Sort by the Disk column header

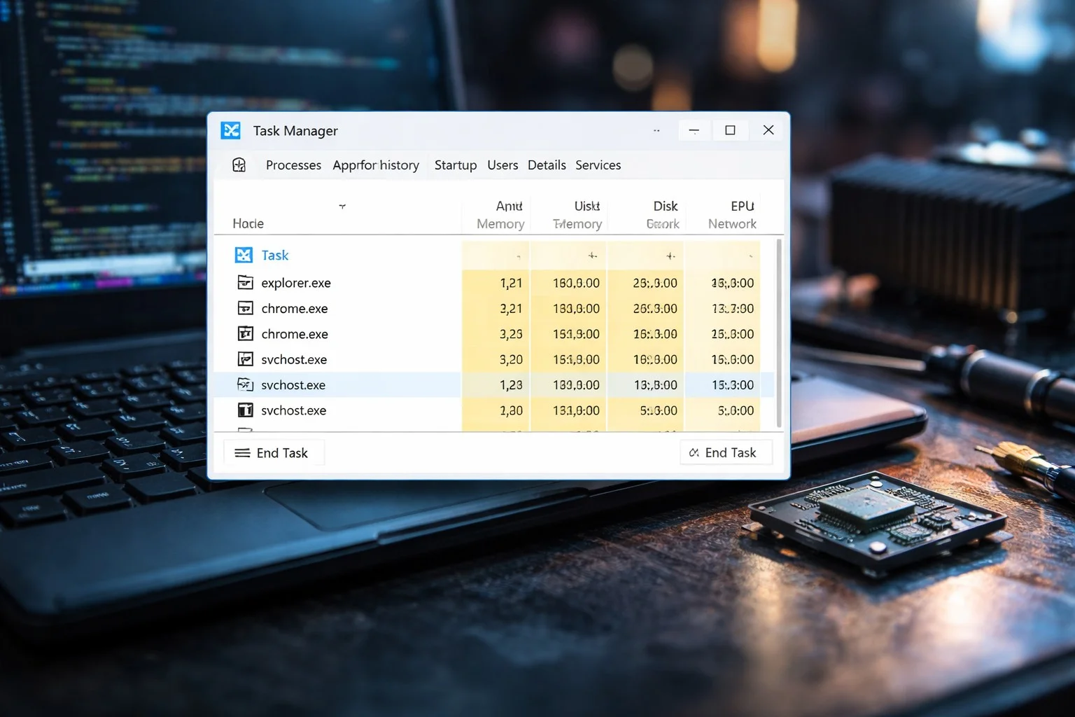coord(663,215)
